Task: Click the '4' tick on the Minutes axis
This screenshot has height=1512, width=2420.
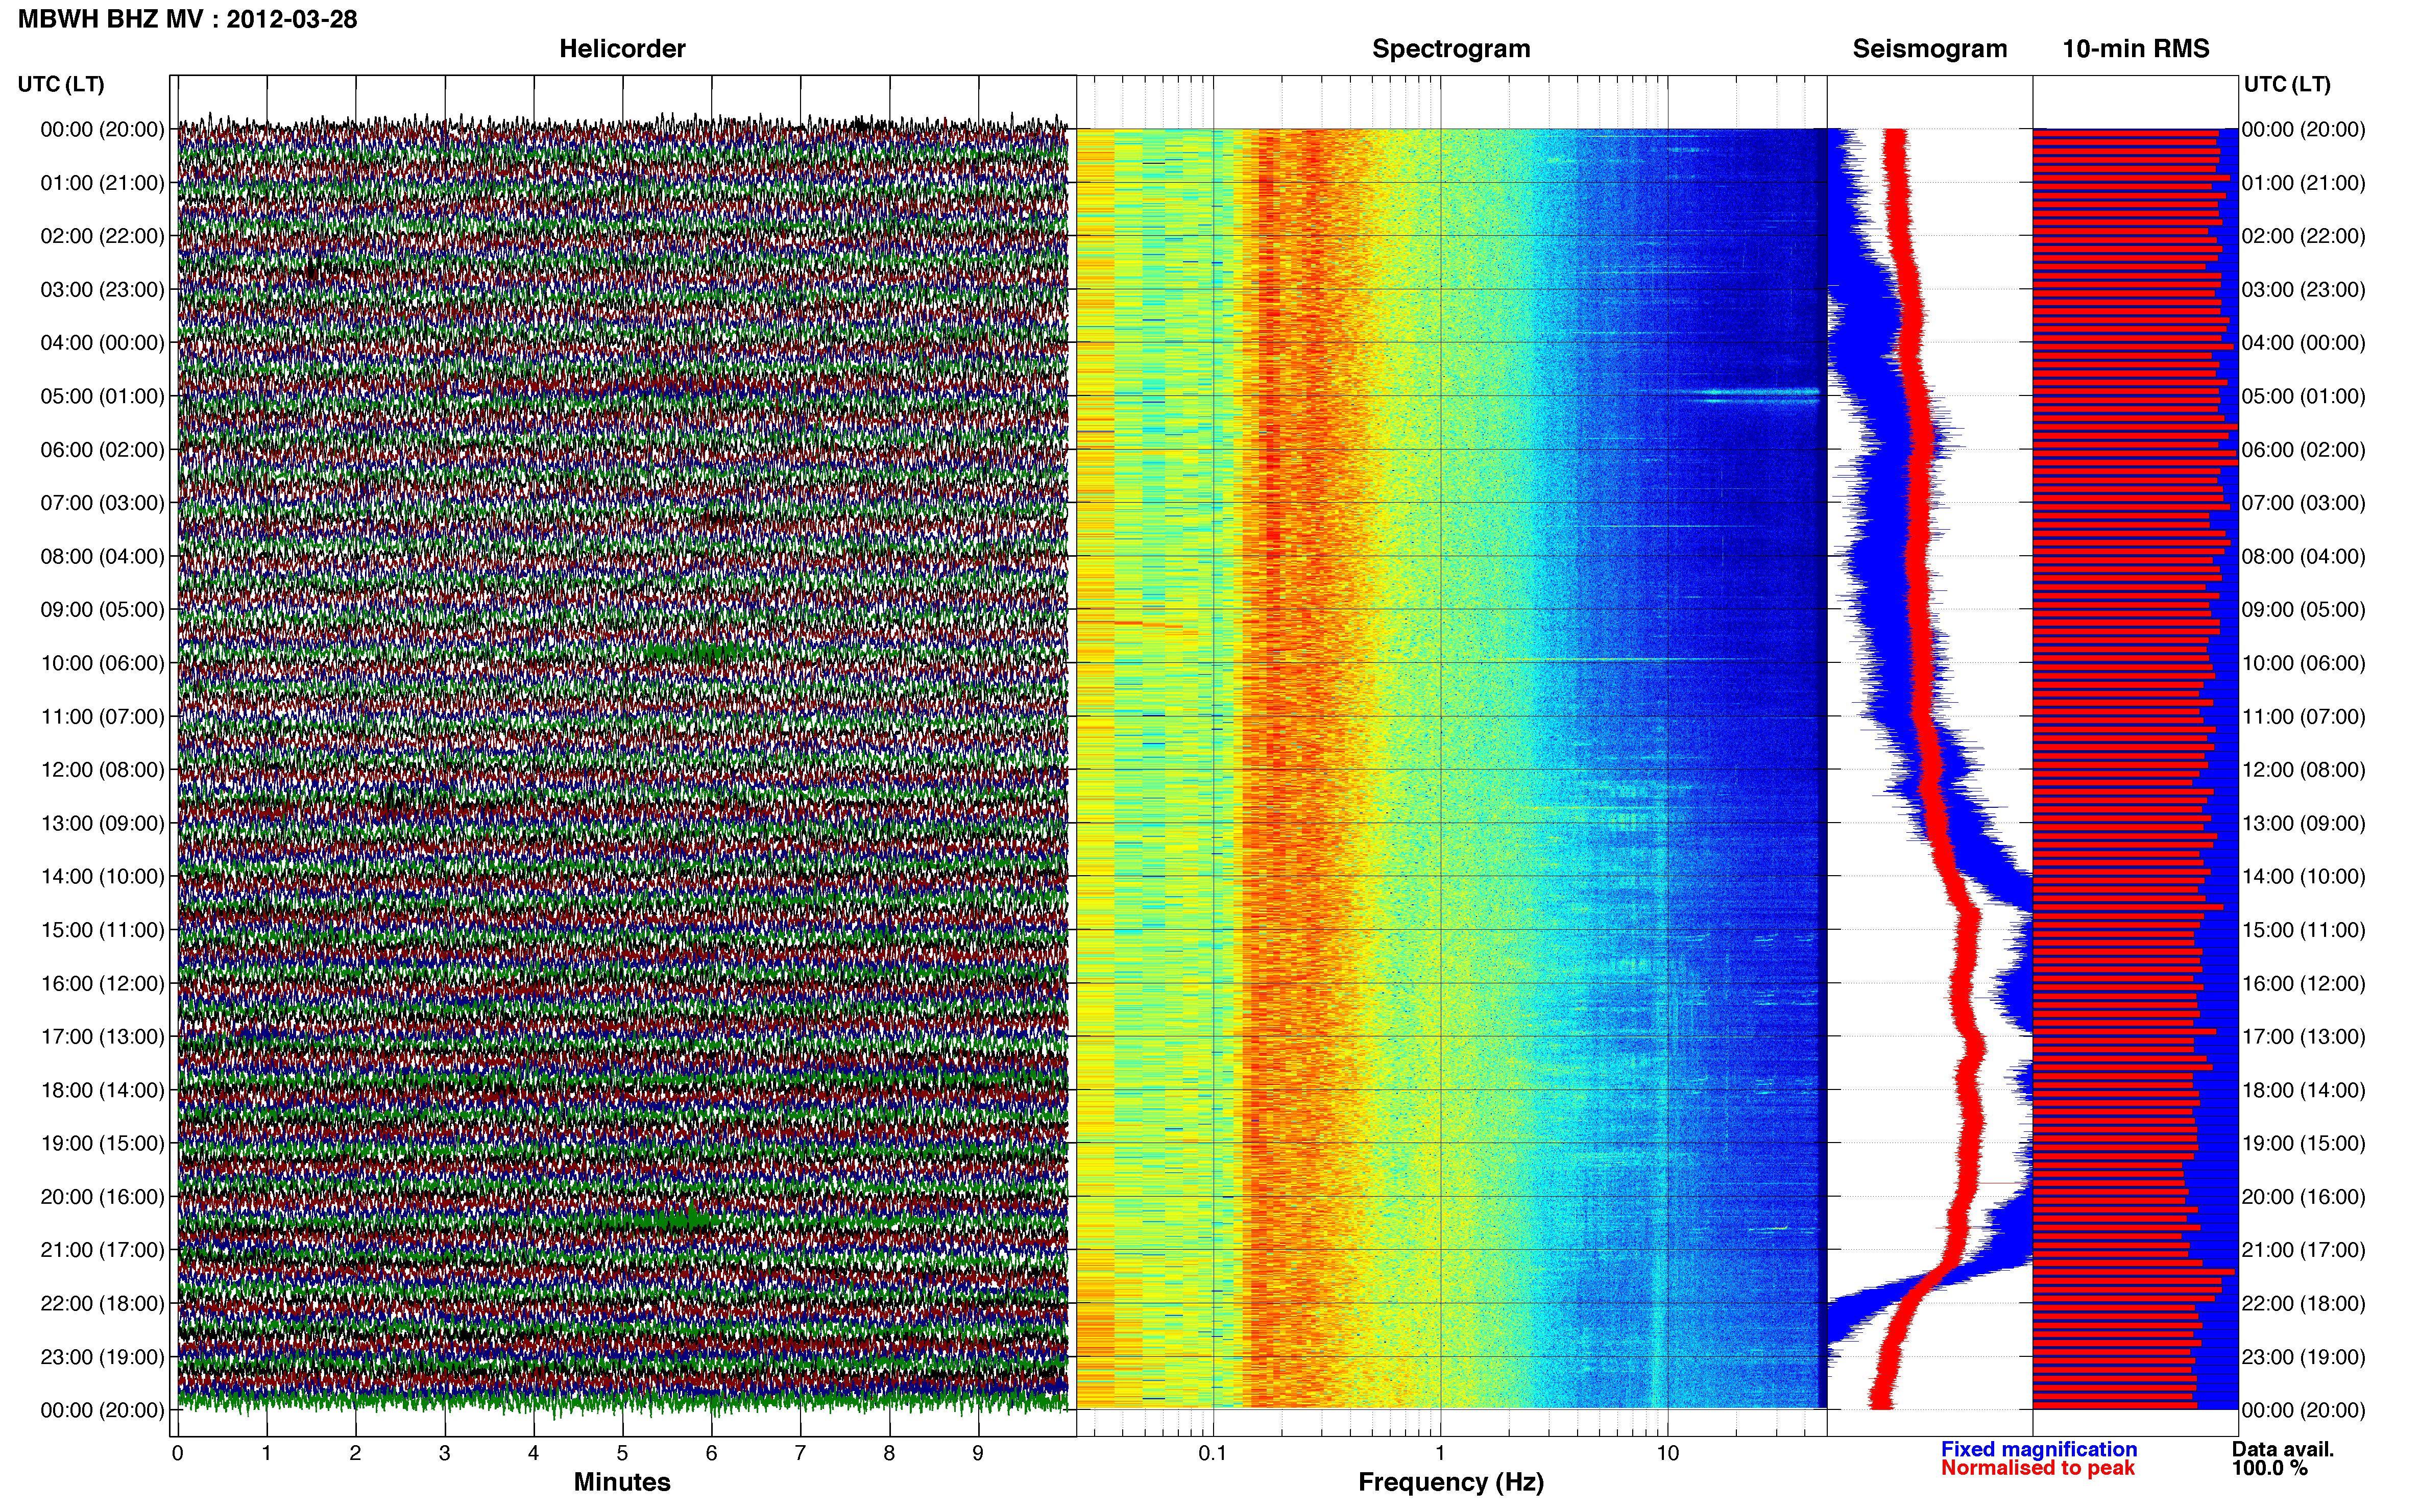Action: point(533,1453)
